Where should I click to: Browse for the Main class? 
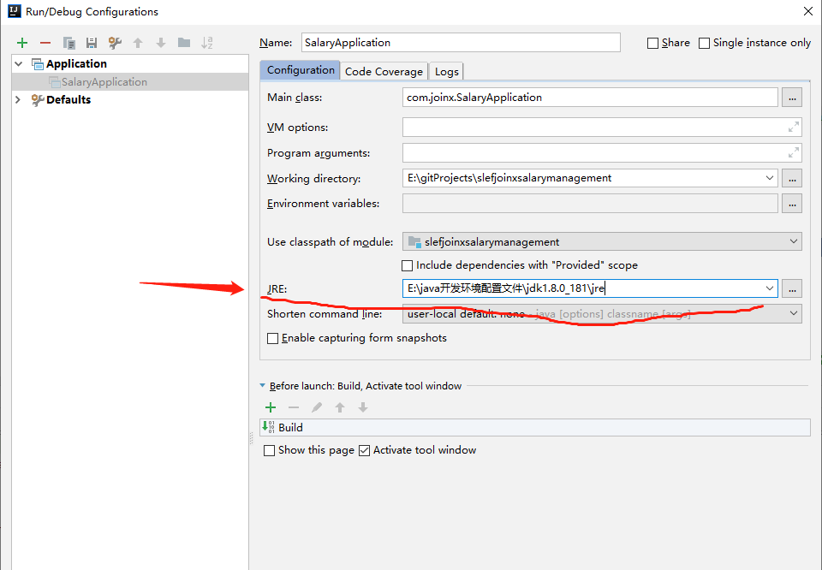[x=792, y=98]
